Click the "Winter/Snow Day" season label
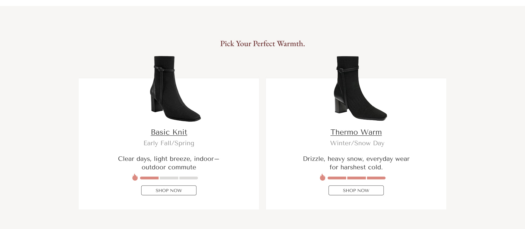The image size is (525, 229). [x=357, y=143]
